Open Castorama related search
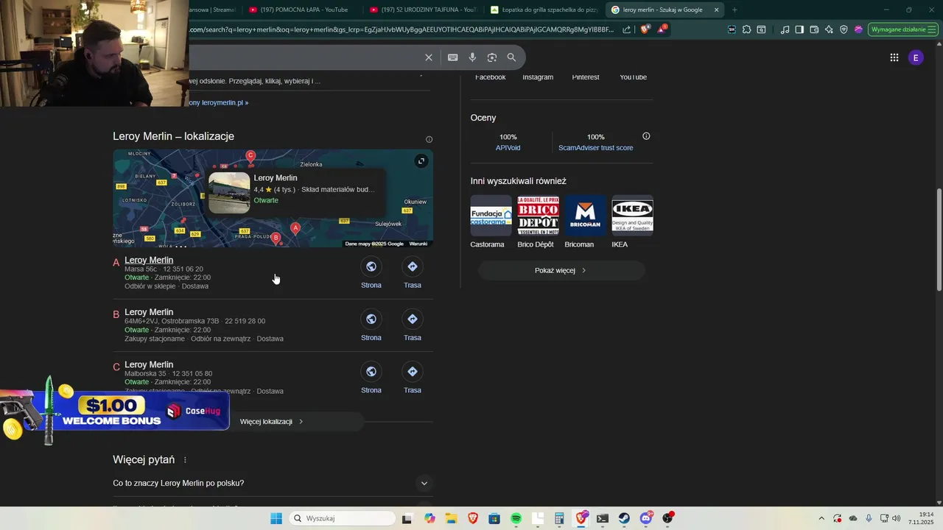 click(x=491, y=222)
